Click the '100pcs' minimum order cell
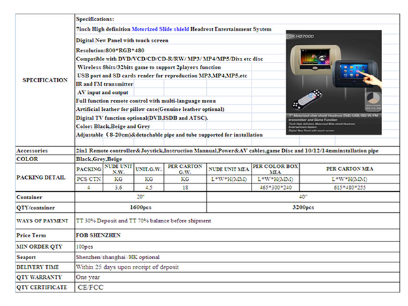This screenshot has width=408, height=306. pyautogui.click(x=237, y=247)
